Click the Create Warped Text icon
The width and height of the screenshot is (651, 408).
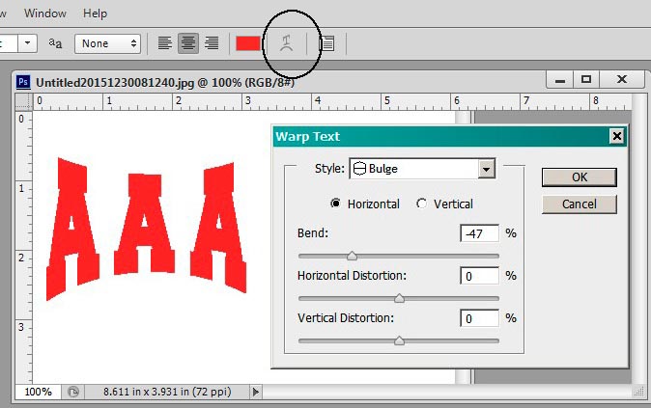[285, 43]
